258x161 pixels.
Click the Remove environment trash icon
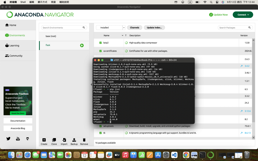tap(84, 140)
